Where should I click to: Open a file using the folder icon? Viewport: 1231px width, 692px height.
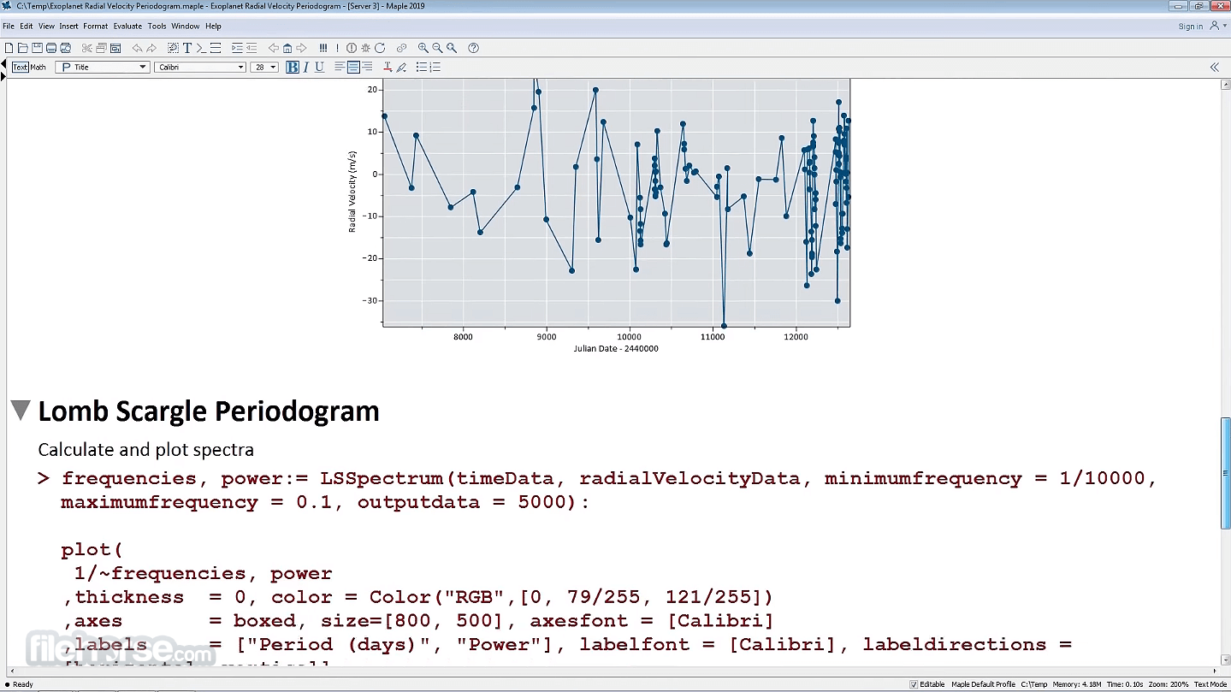pos(23,48)
